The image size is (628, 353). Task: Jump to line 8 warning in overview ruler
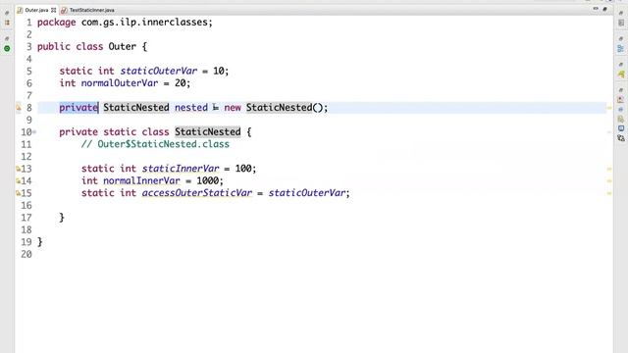(x=609, y=108)
